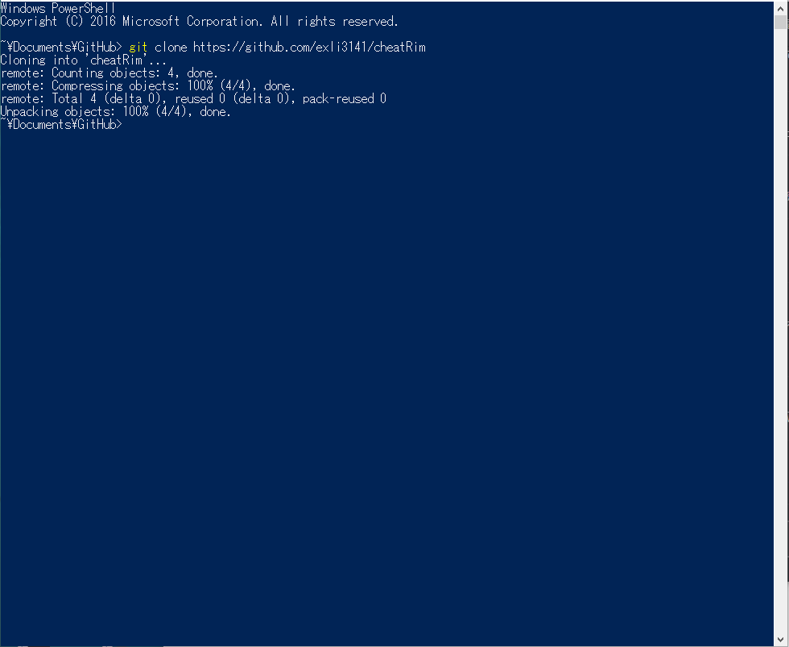Click 'pack-reused 0' text in output

(x=345, y=98)
